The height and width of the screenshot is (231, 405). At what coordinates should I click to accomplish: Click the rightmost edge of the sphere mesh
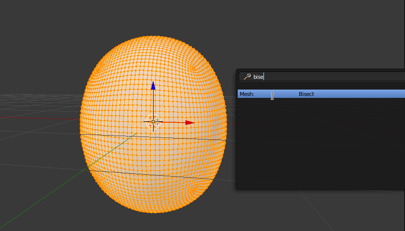(x=226, y=125)
